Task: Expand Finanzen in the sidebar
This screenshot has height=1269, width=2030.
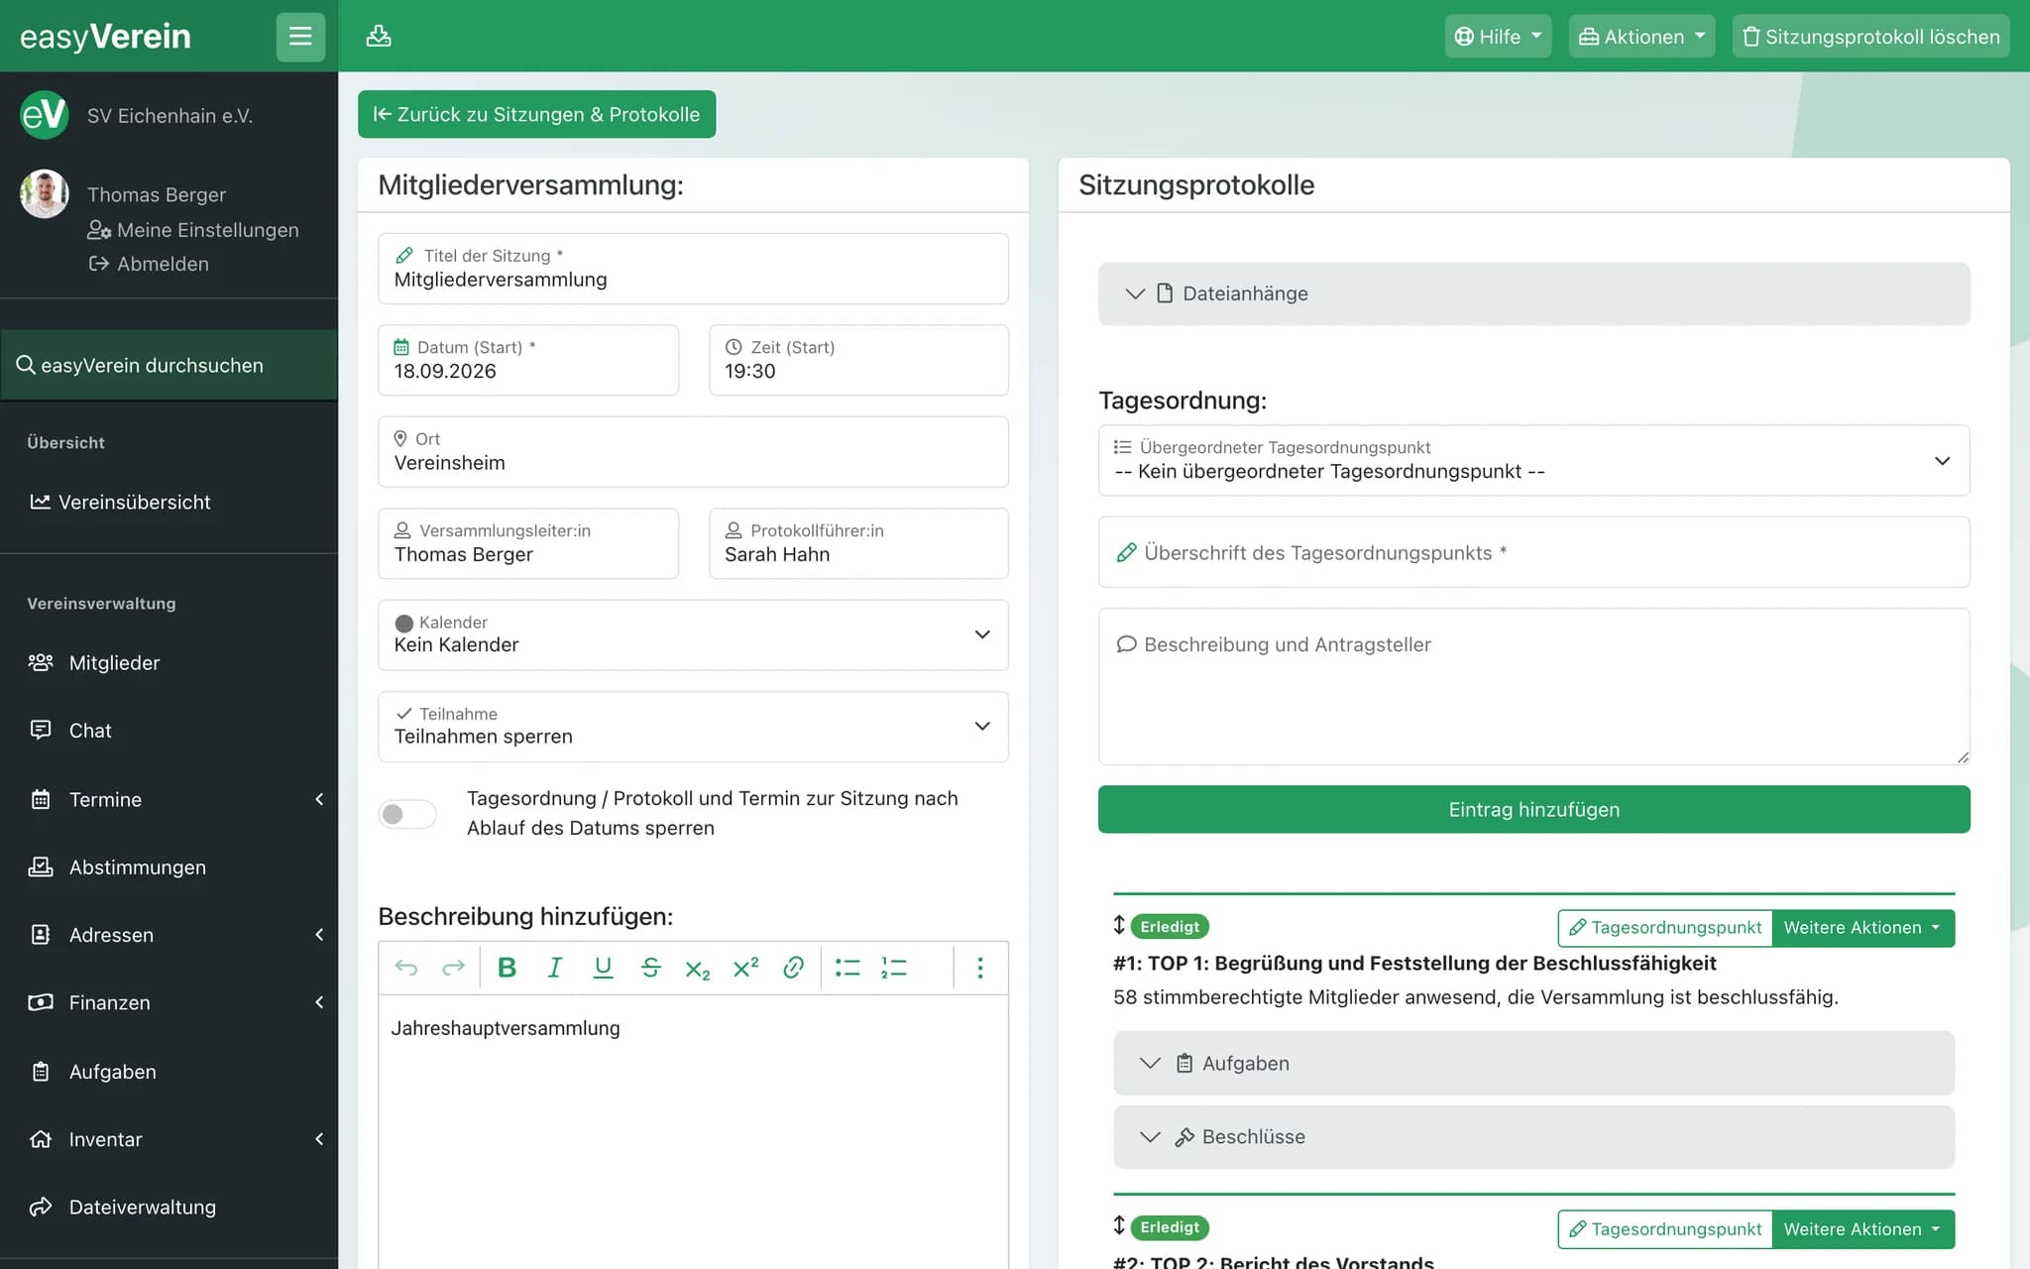Action: [169, 1002]
